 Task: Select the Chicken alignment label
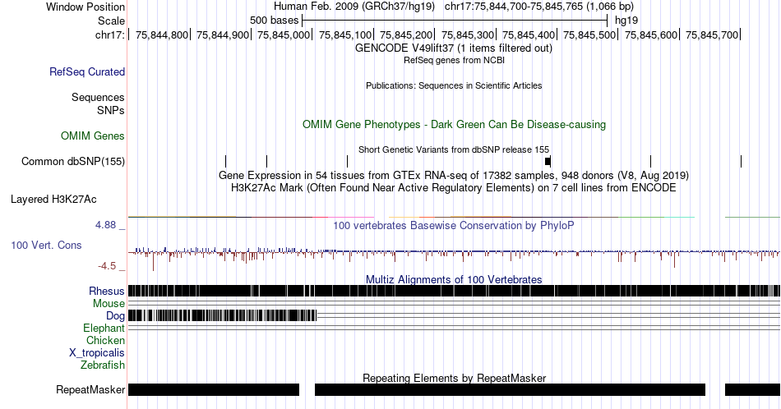105,341
